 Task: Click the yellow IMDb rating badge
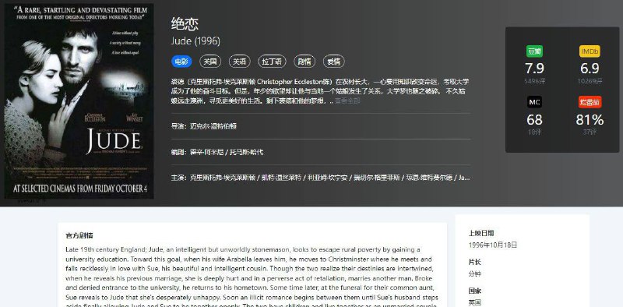tap(590, 51)
